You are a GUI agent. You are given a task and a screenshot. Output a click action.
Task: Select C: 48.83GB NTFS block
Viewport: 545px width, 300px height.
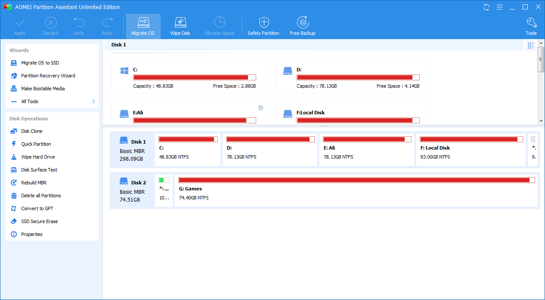(188, 150)
